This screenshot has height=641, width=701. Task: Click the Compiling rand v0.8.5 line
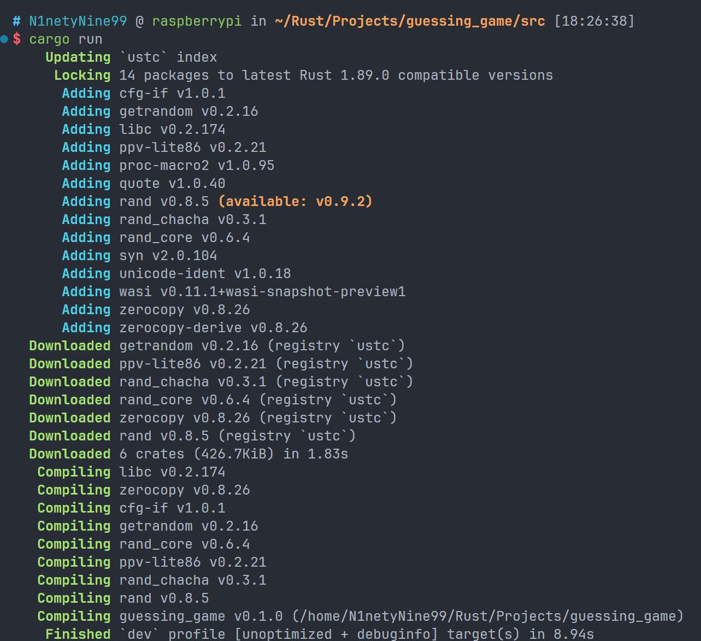click(123, 598)
